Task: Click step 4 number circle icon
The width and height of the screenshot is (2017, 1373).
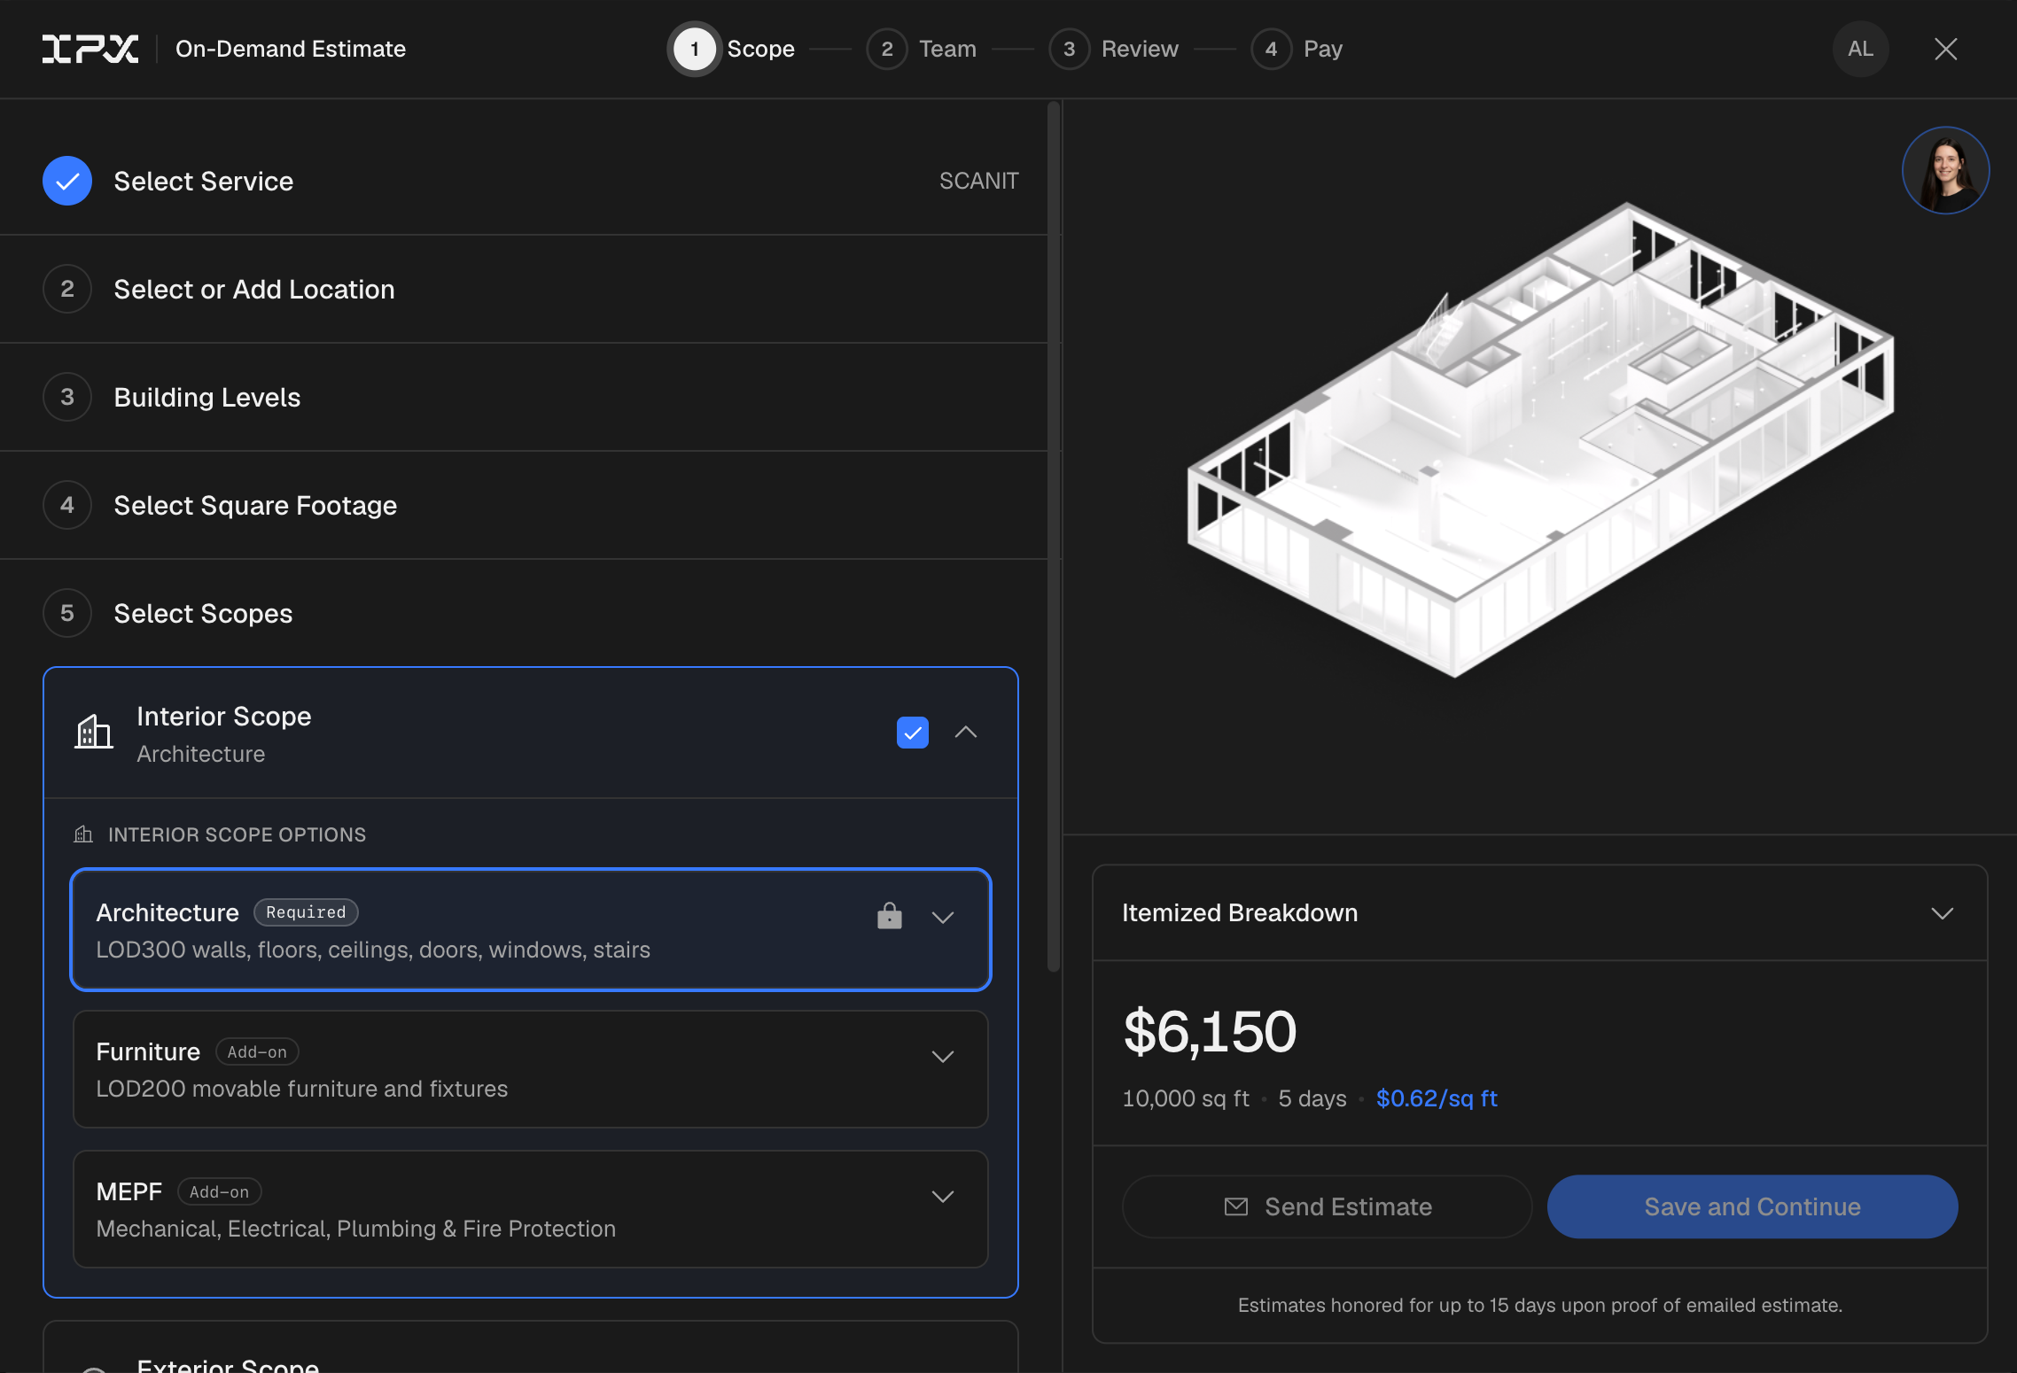Action: pyautogui.click(x=67, y=505)
